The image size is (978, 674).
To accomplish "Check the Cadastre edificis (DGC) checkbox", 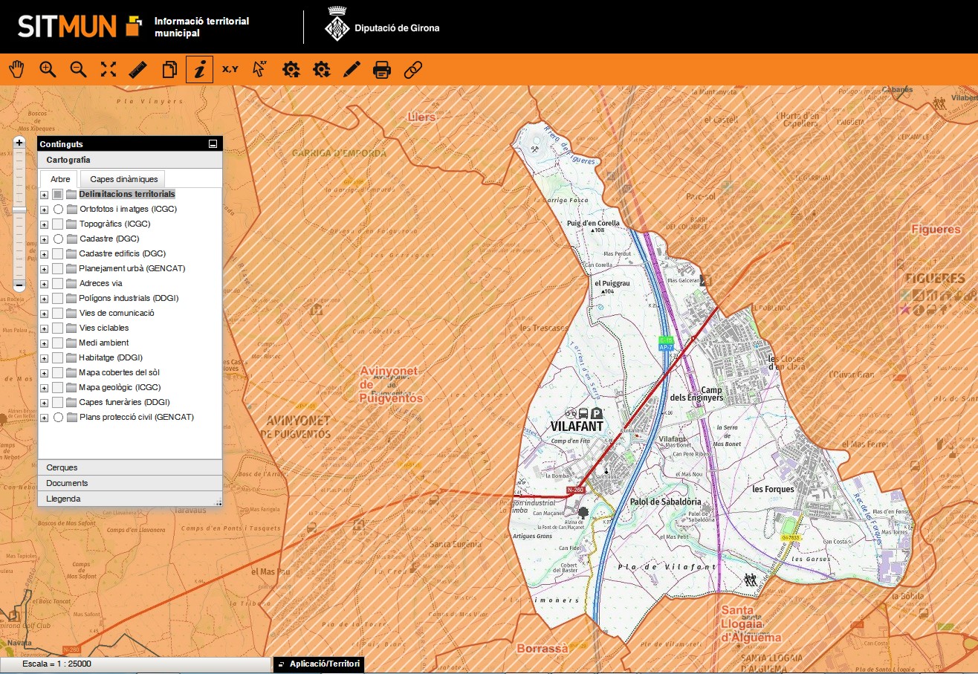I will pos(57,253).
